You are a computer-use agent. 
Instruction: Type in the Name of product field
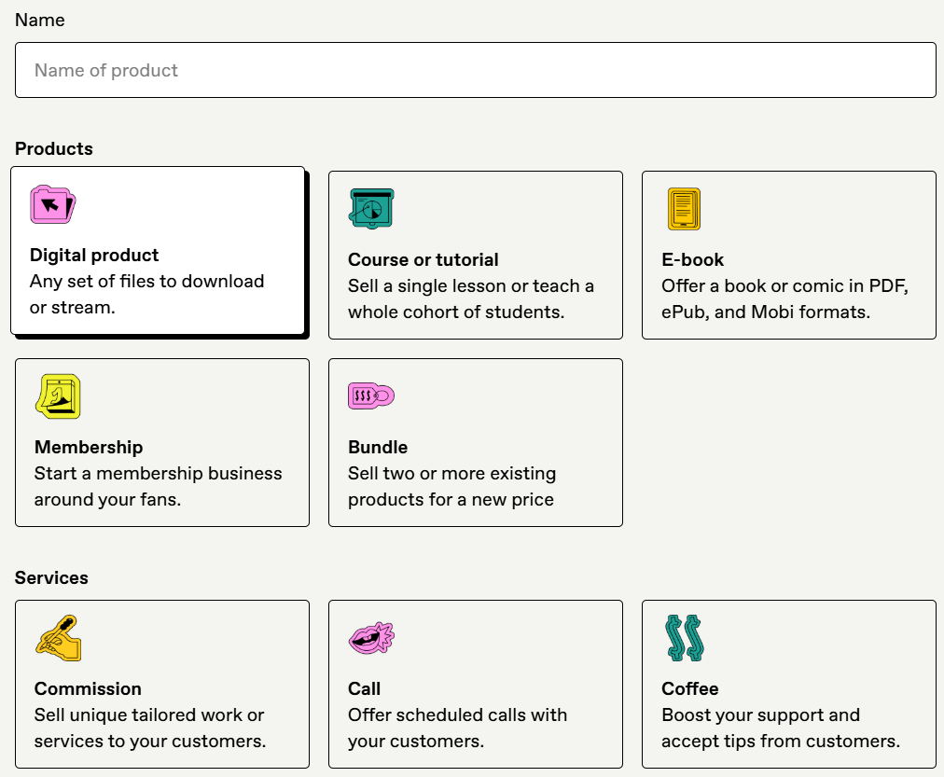pyautogui.click(x=475, y=70)
